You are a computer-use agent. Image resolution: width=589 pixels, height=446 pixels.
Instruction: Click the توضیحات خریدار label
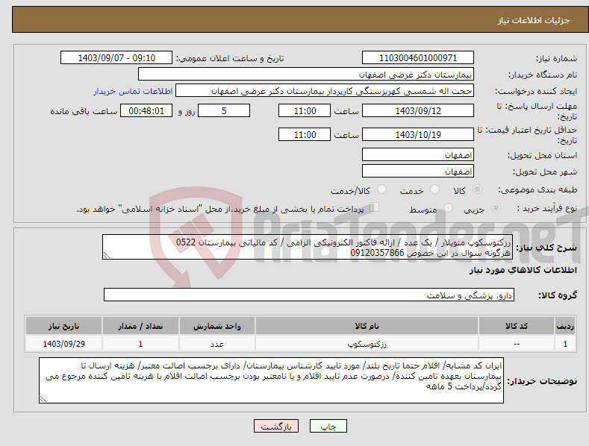[x=543, y=381]
